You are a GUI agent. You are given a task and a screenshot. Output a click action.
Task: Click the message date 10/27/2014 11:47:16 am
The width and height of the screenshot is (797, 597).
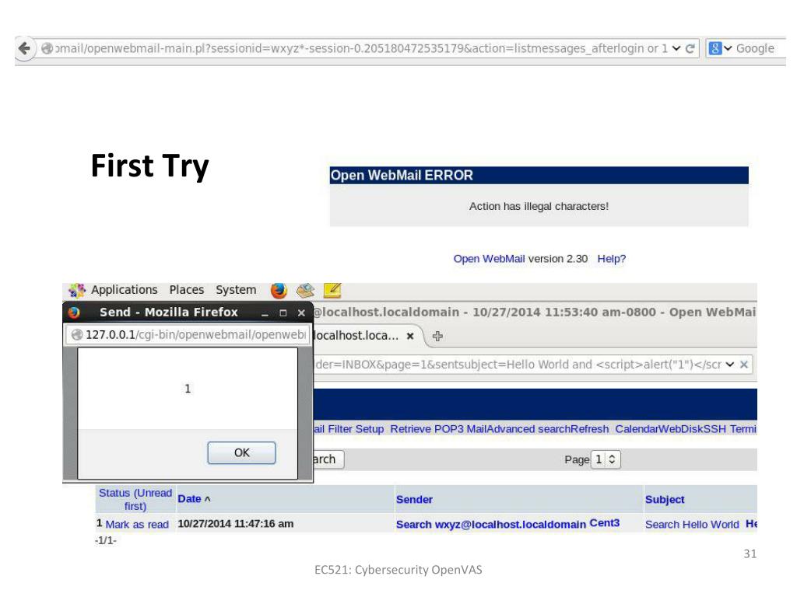tap(235, 523)
